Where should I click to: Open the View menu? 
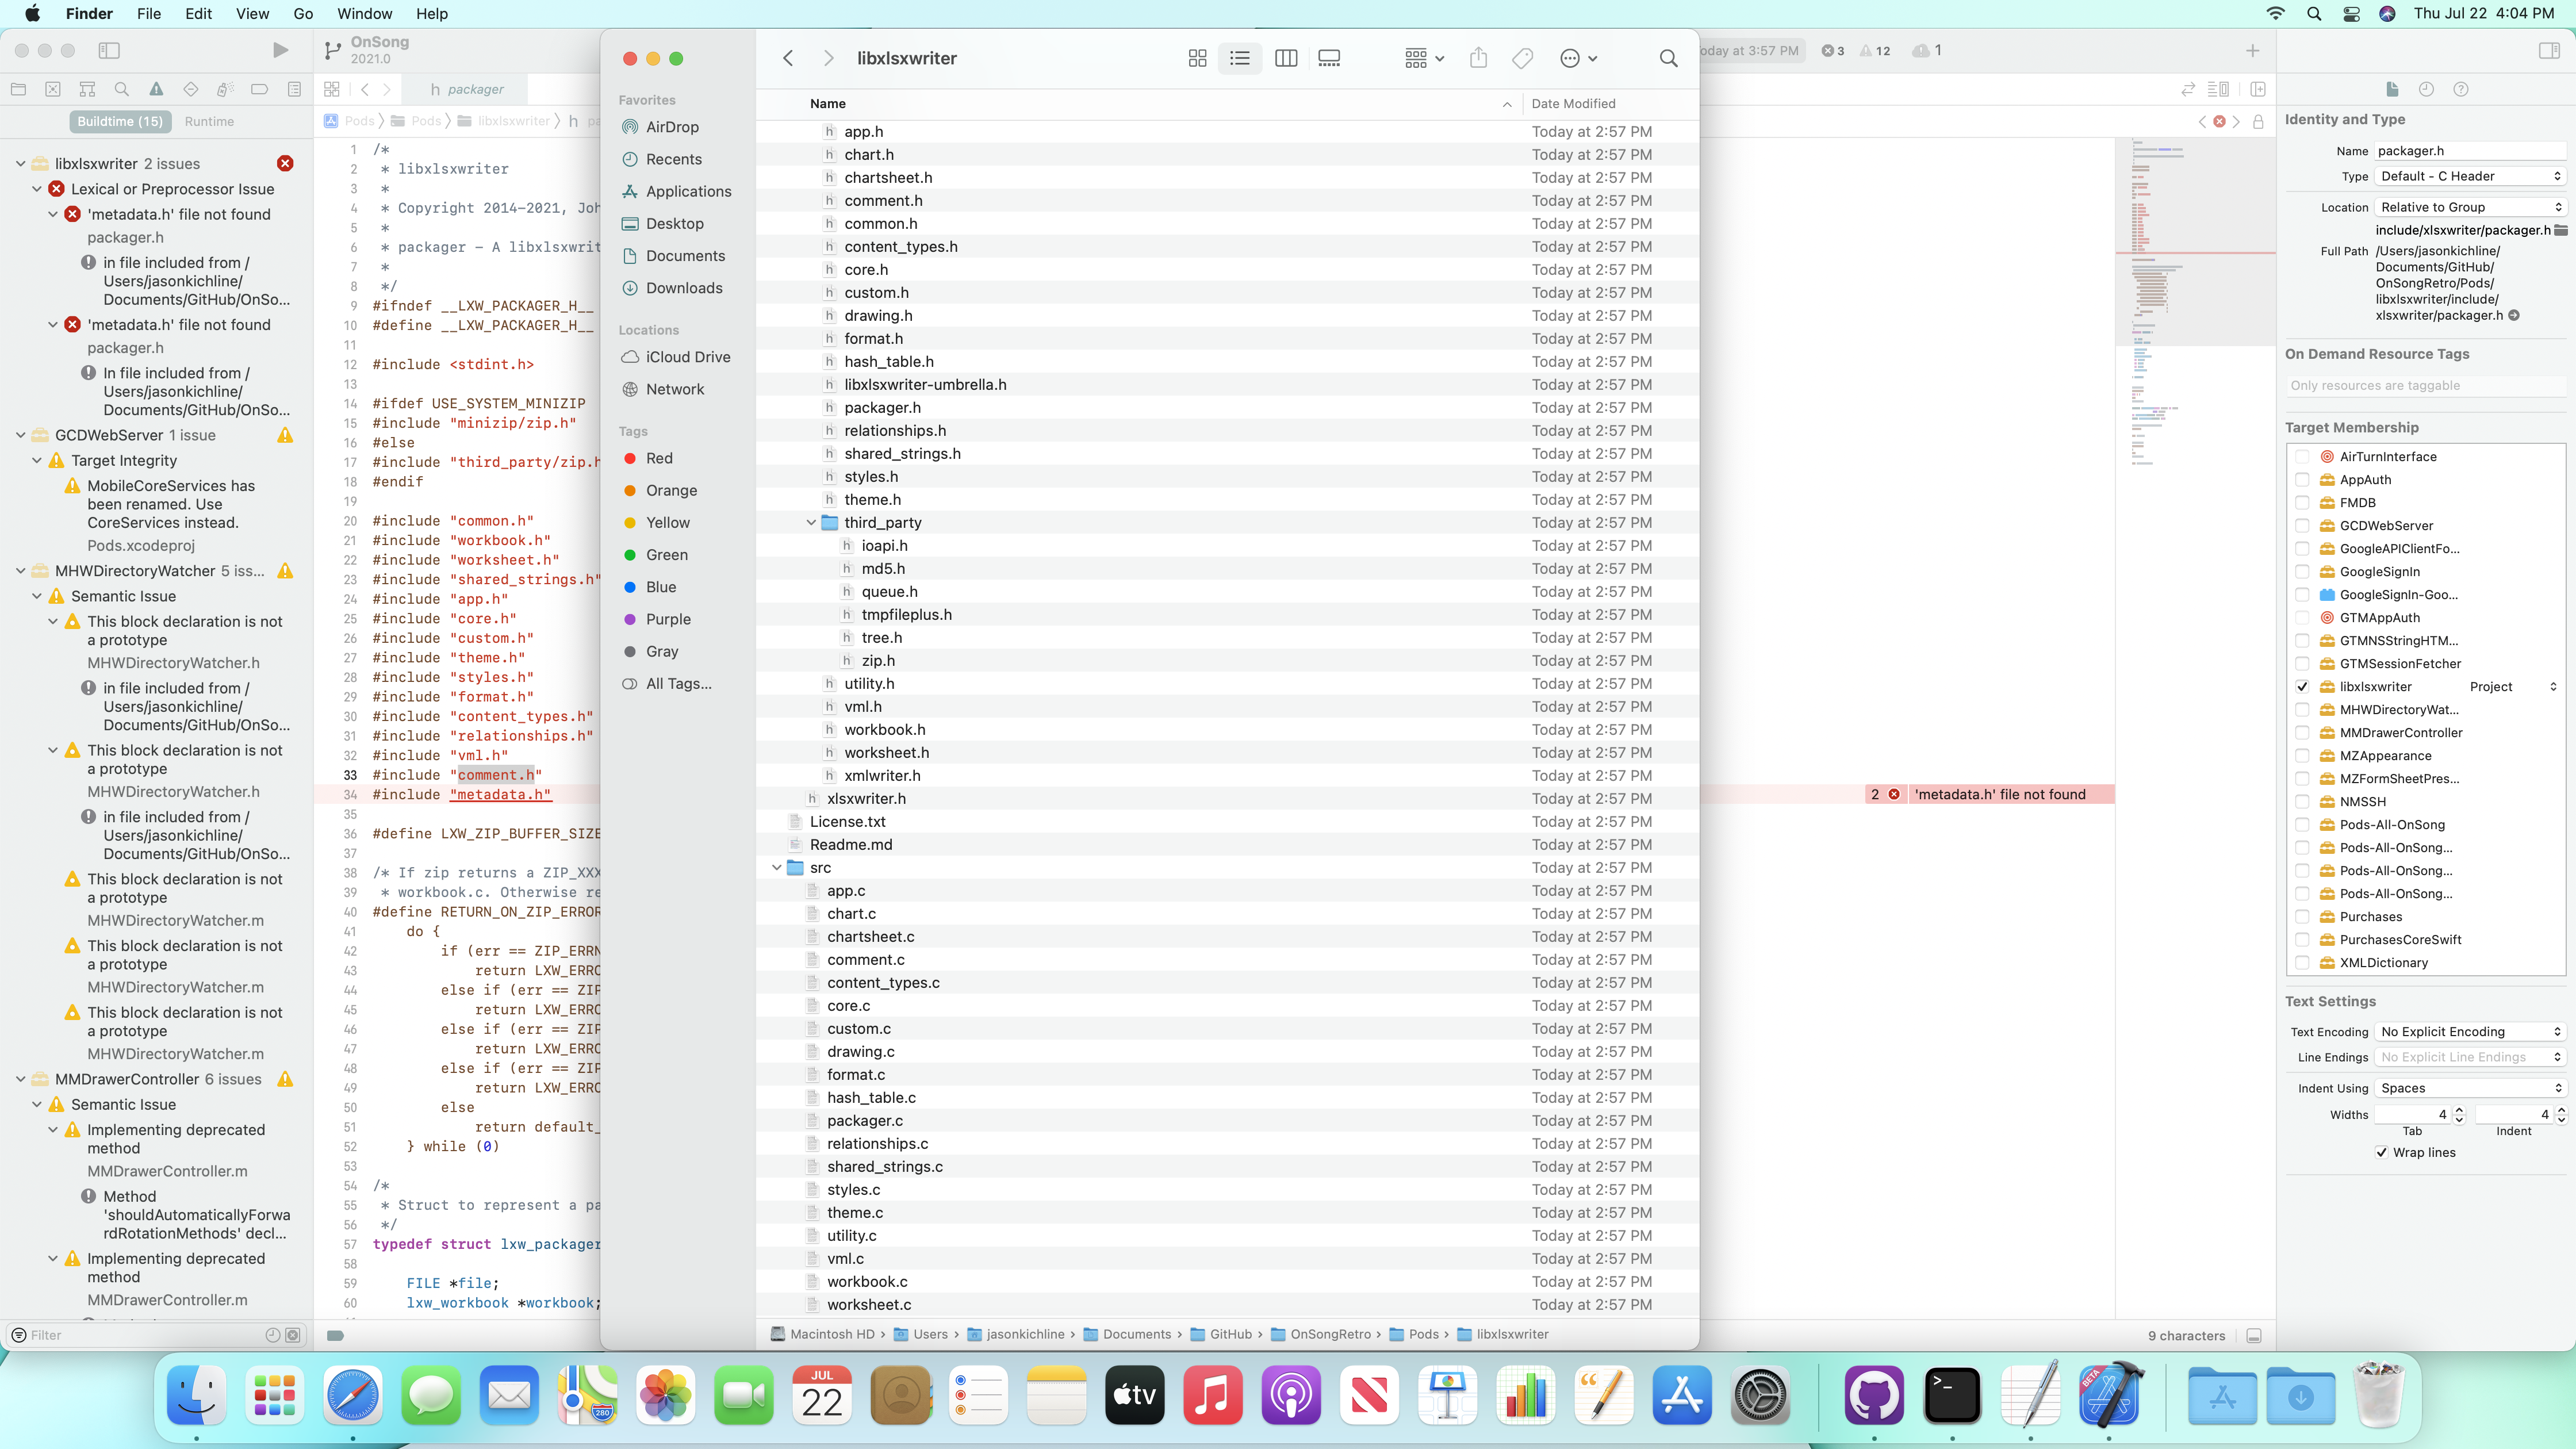(x=252, y=14)
